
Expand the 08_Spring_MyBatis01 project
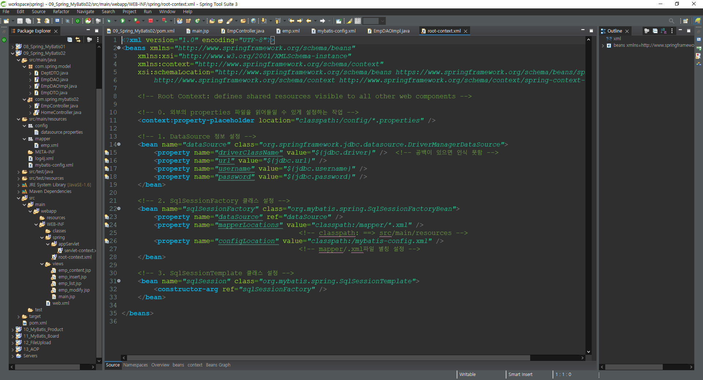[13, 47]
